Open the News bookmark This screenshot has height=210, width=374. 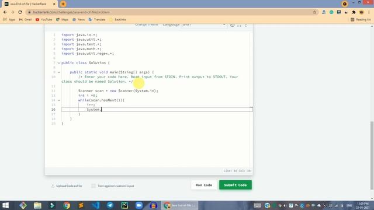[78, 19]
